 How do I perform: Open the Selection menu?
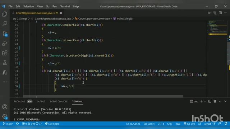[x=28, y=6]
